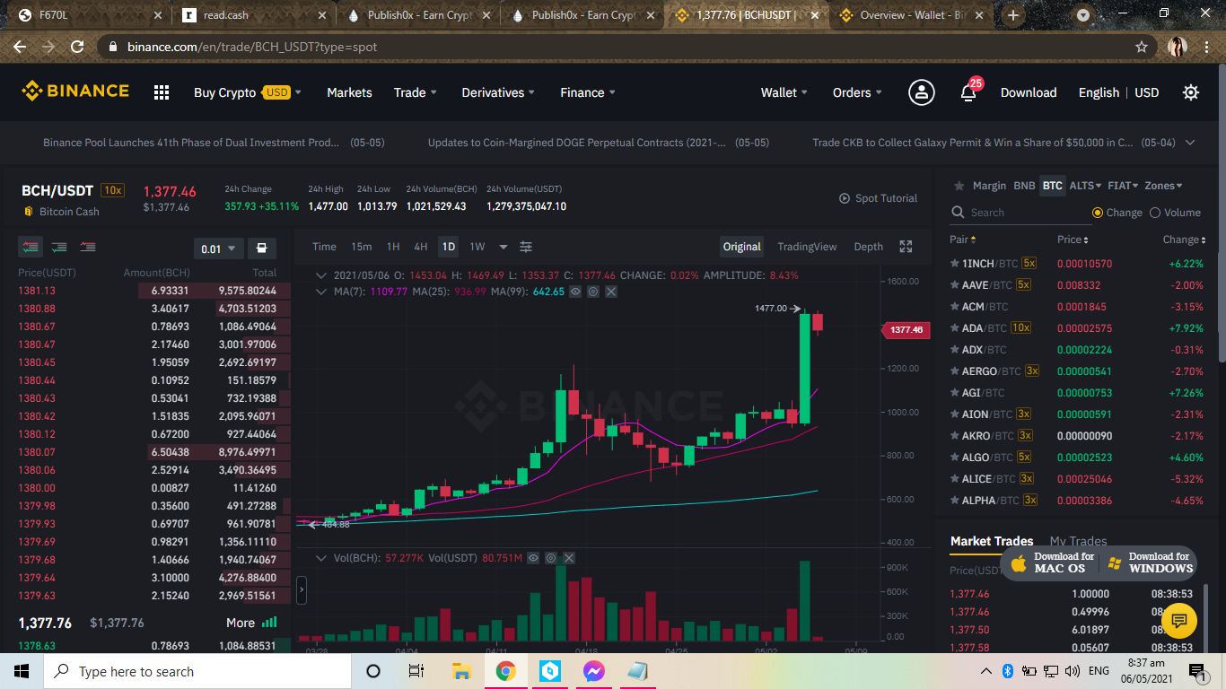Open the Wallet dropdown
Image resolution: width=1226 pixels, height=689 pixels.
[784, 92]
